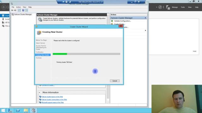Cancel the cluster creation
Image resolution: width=202 pixels, height=113 pixels.
115,81
